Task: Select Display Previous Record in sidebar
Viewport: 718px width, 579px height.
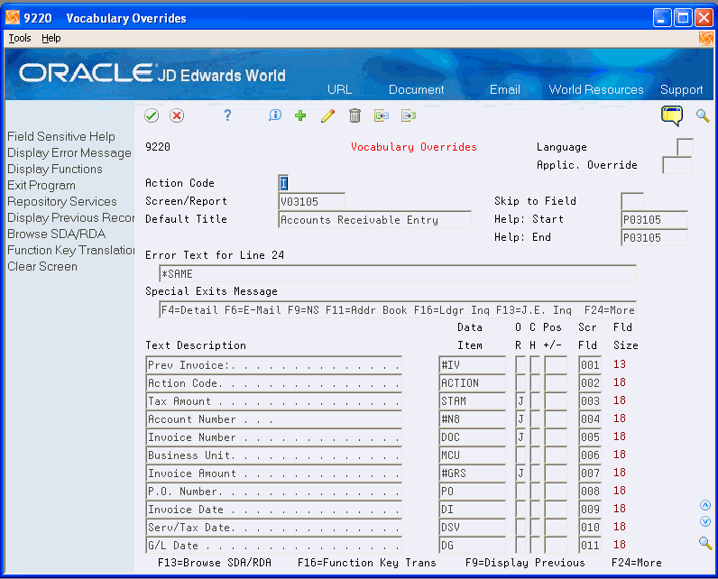Action: point(70,218)
